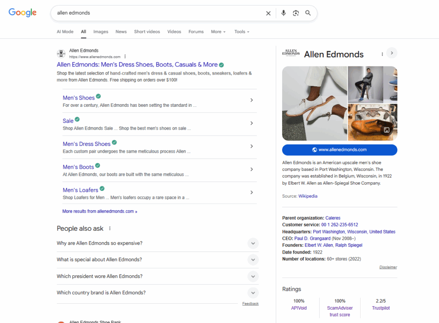
Task: Open the Tools menu
Action: point(241,31)
